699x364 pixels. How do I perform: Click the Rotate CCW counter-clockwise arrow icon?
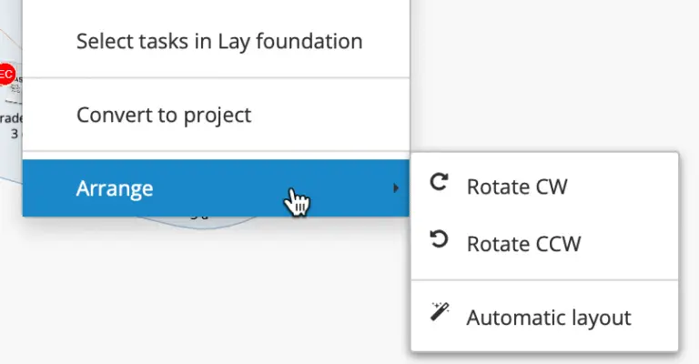point(439,240)
